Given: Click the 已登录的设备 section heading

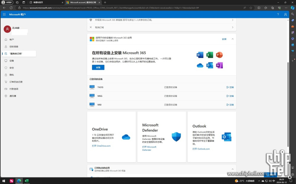Looking at the screenshot, I should coord(96,79).
